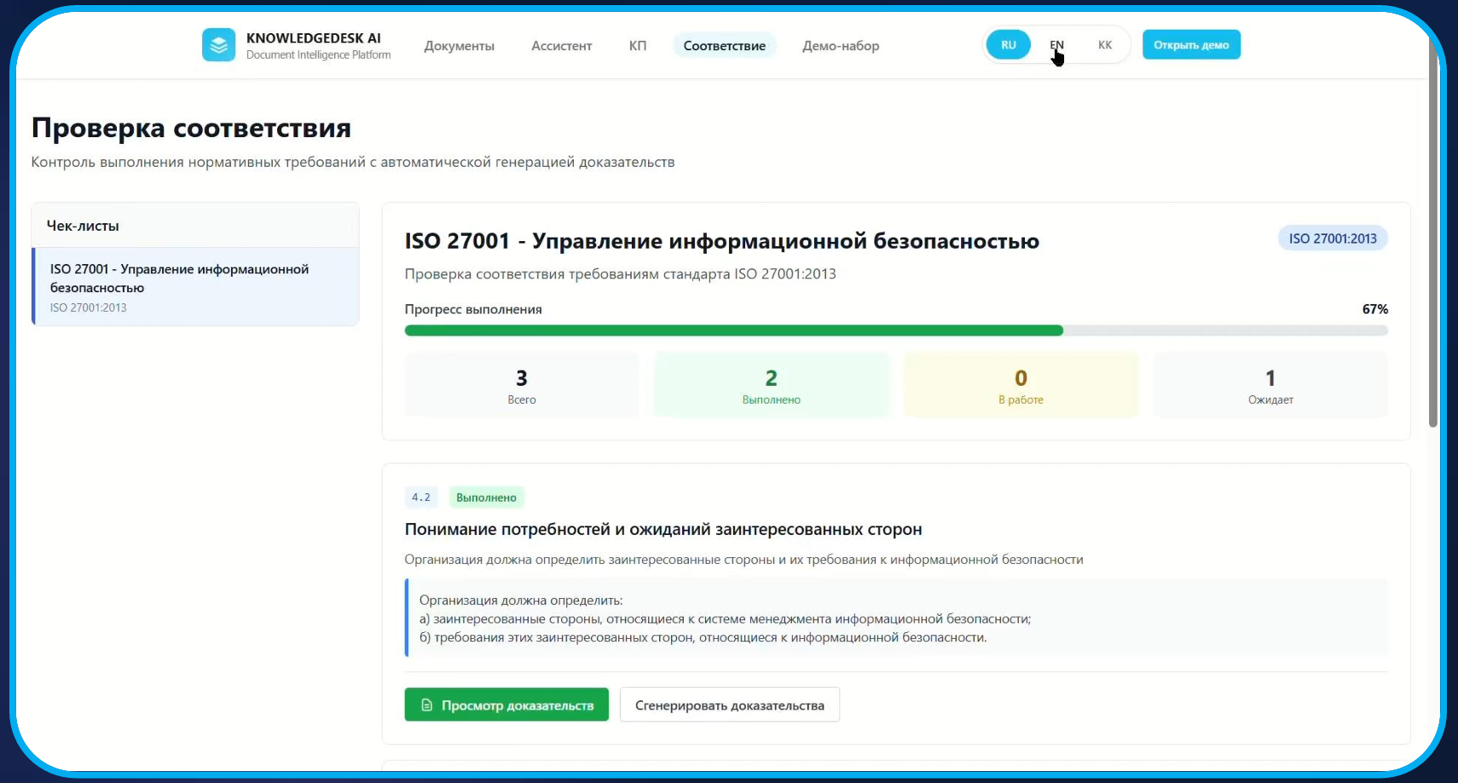Click the Открыть демо button
Image resolution: width=1458 pixels, height=783 pixels.
pos(1191,44)
